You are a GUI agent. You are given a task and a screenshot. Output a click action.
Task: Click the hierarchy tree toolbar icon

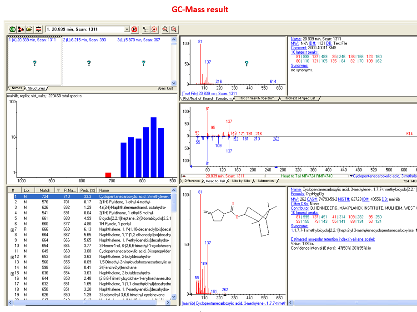146,29
